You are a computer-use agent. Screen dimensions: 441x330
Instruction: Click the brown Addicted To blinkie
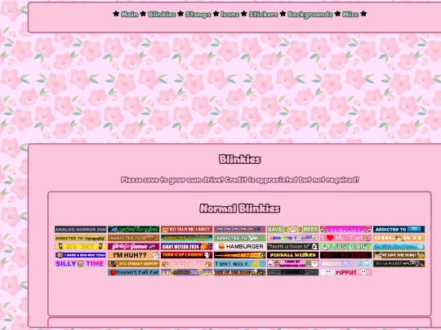tap(134, 238)
